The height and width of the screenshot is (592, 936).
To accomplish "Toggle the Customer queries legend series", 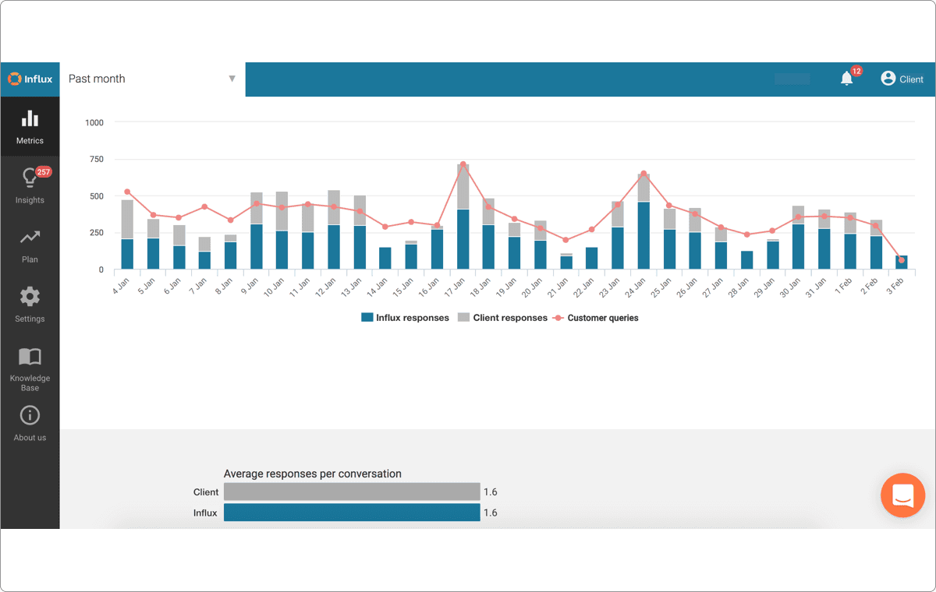I will 595,318.
